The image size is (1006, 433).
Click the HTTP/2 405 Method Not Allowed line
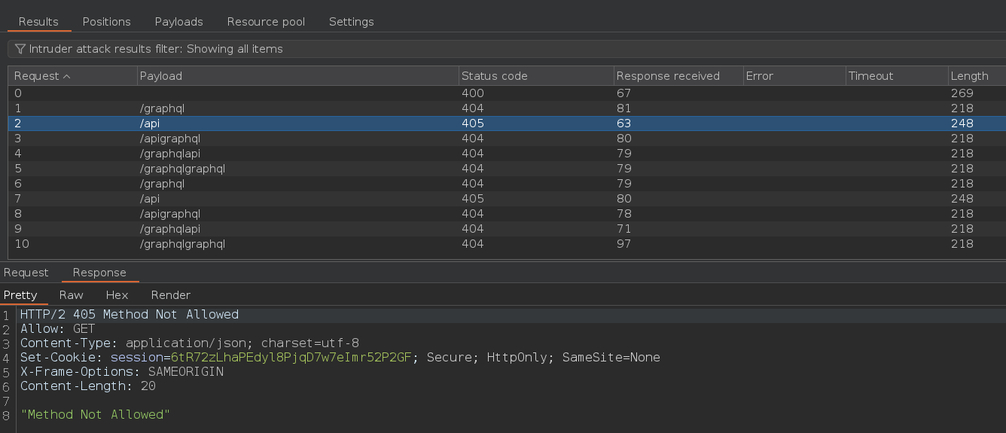(x=130, y=315)
